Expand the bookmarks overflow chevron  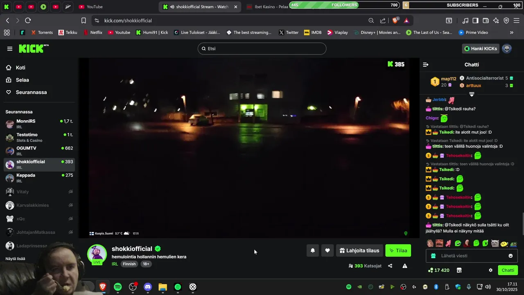tap(511, 32)
